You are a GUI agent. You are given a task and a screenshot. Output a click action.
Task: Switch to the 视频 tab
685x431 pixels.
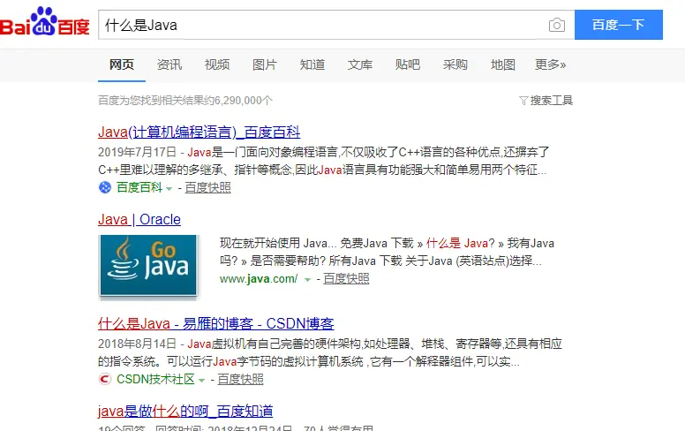(216, 64)
